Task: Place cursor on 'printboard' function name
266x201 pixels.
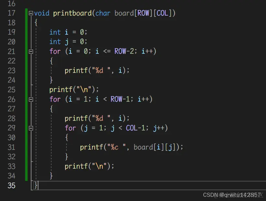Action: (72, 13)
